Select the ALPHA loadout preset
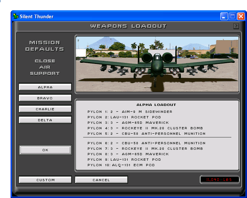 pos(45,87)
